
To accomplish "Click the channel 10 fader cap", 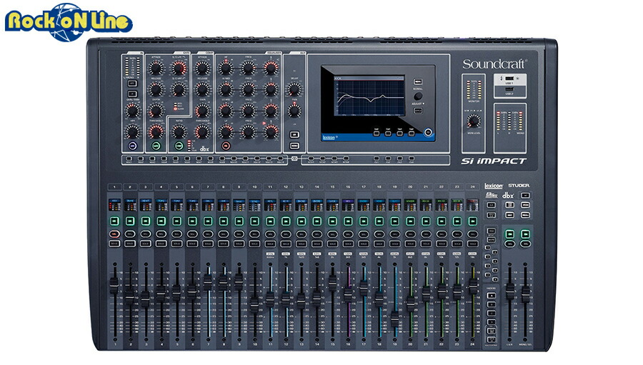I will pos(254,305).
